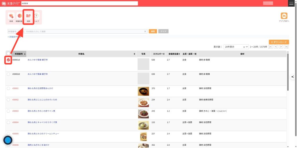This screenshot has width=297, height=148.
Task: Go to the next results page
Action: pos(281,47)
